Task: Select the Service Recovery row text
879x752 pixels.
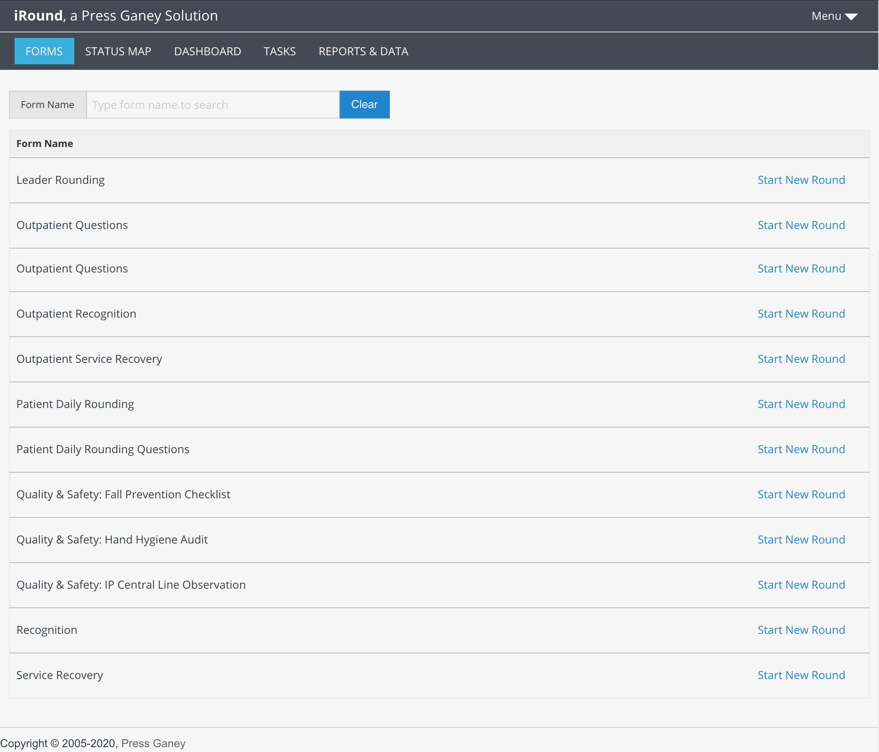Action: 59,676
